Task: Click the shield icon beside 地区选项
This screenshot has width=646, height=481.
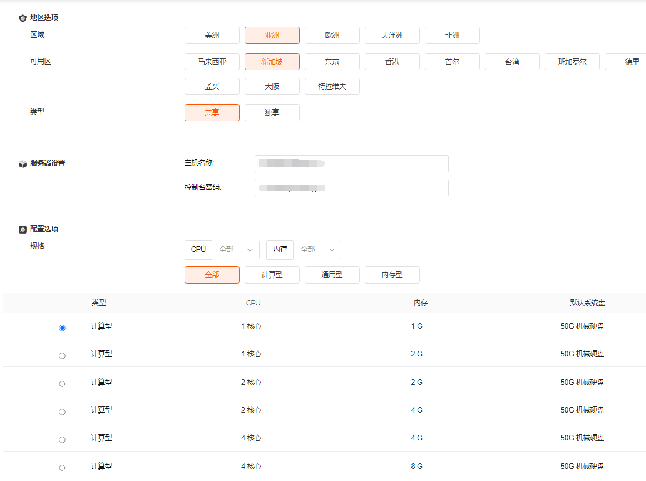Action: click(23, 18)
